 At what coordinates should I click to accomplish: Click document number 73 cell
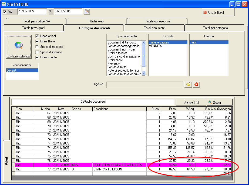(x=42, y=135)
